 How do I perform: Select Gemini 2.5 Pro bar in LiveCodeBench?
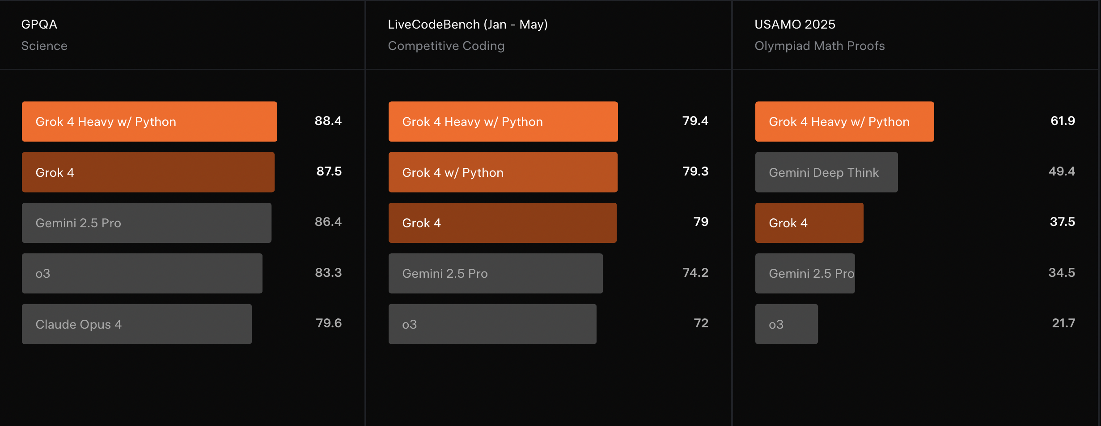point(495,273)
